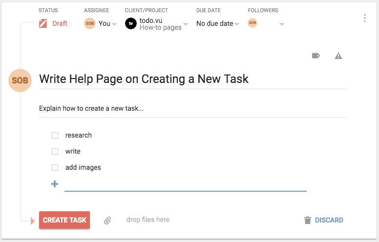Click the trash can discard icon
This screenshot has height=242, width=379.
click(308, 220)
